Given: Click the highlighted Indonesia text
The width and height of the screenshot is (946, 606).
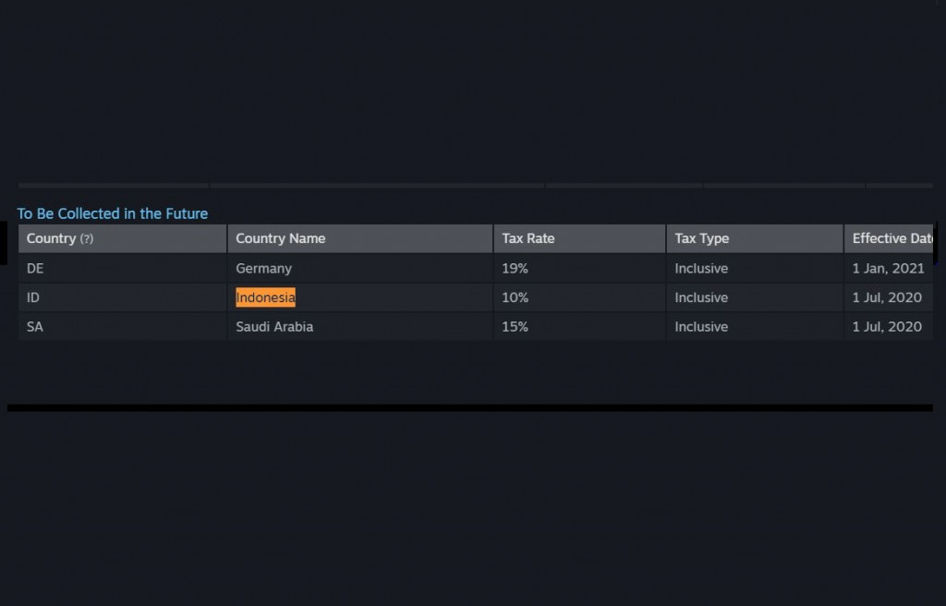Looking at the screenshot, I should (265, 297).
